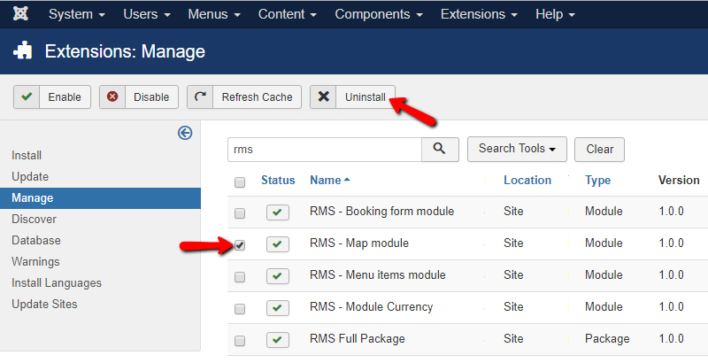This screenshot has height=363, width=708.
Task: Toggle status icon for RMS - Booking form module
Action: click(x=278, y=212)
